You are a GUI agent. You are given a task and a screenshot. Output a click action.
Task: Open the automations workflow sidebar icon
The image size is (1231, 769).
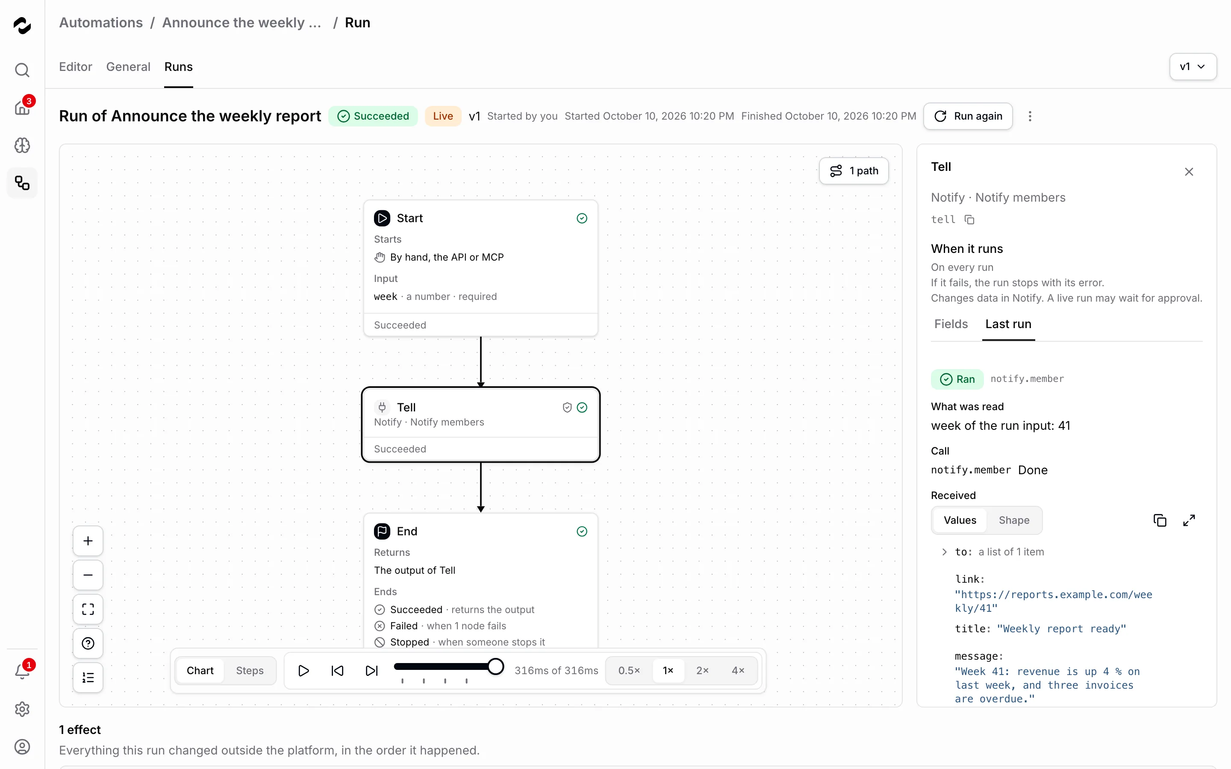[x=22, y=183]
